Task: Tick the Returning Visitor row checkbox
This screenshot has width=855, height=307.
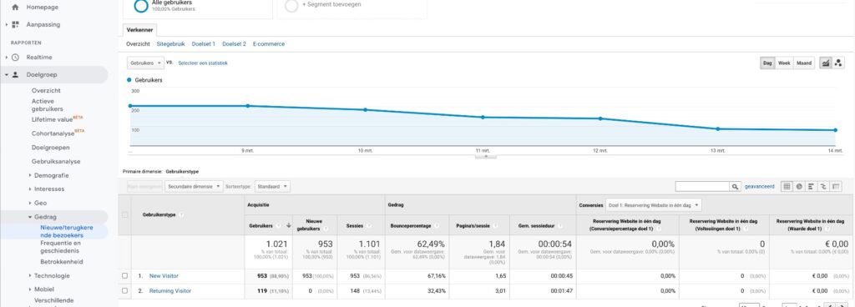Action: coord(125,290)
